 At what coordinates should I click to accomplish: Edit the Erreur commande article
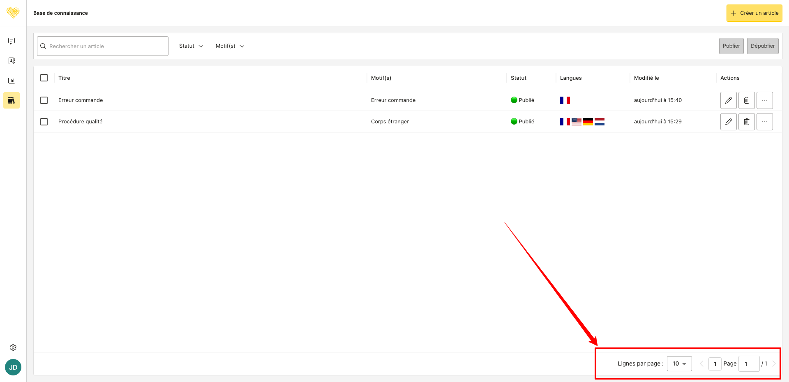click(728, 100)
